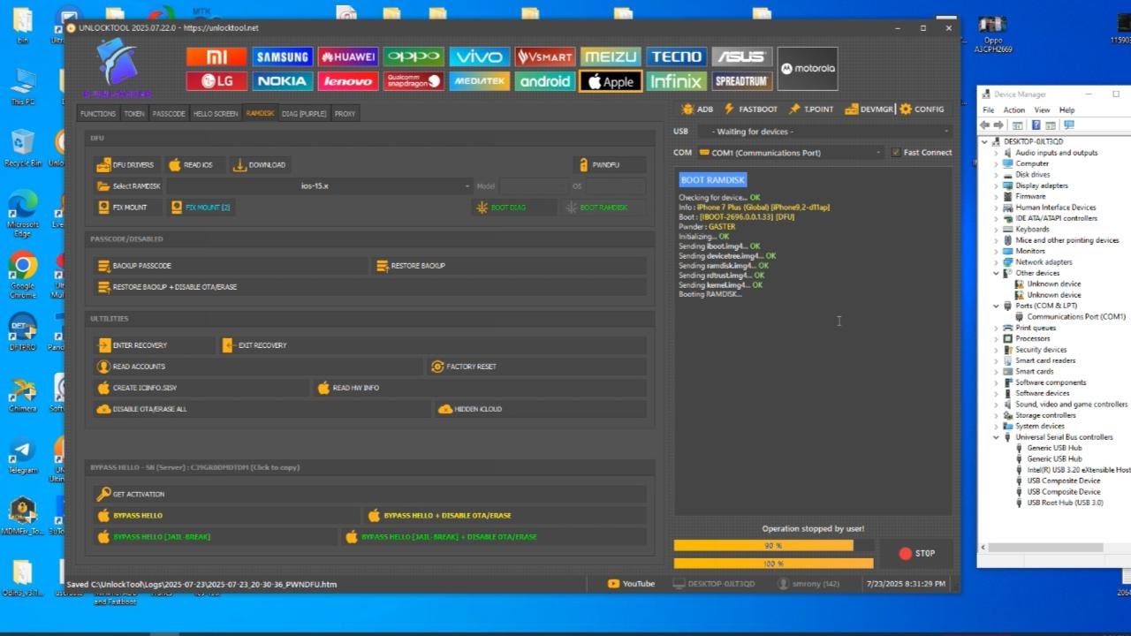
Task: Open CONFIG gear settings
Action: click(x=922, y=110)
